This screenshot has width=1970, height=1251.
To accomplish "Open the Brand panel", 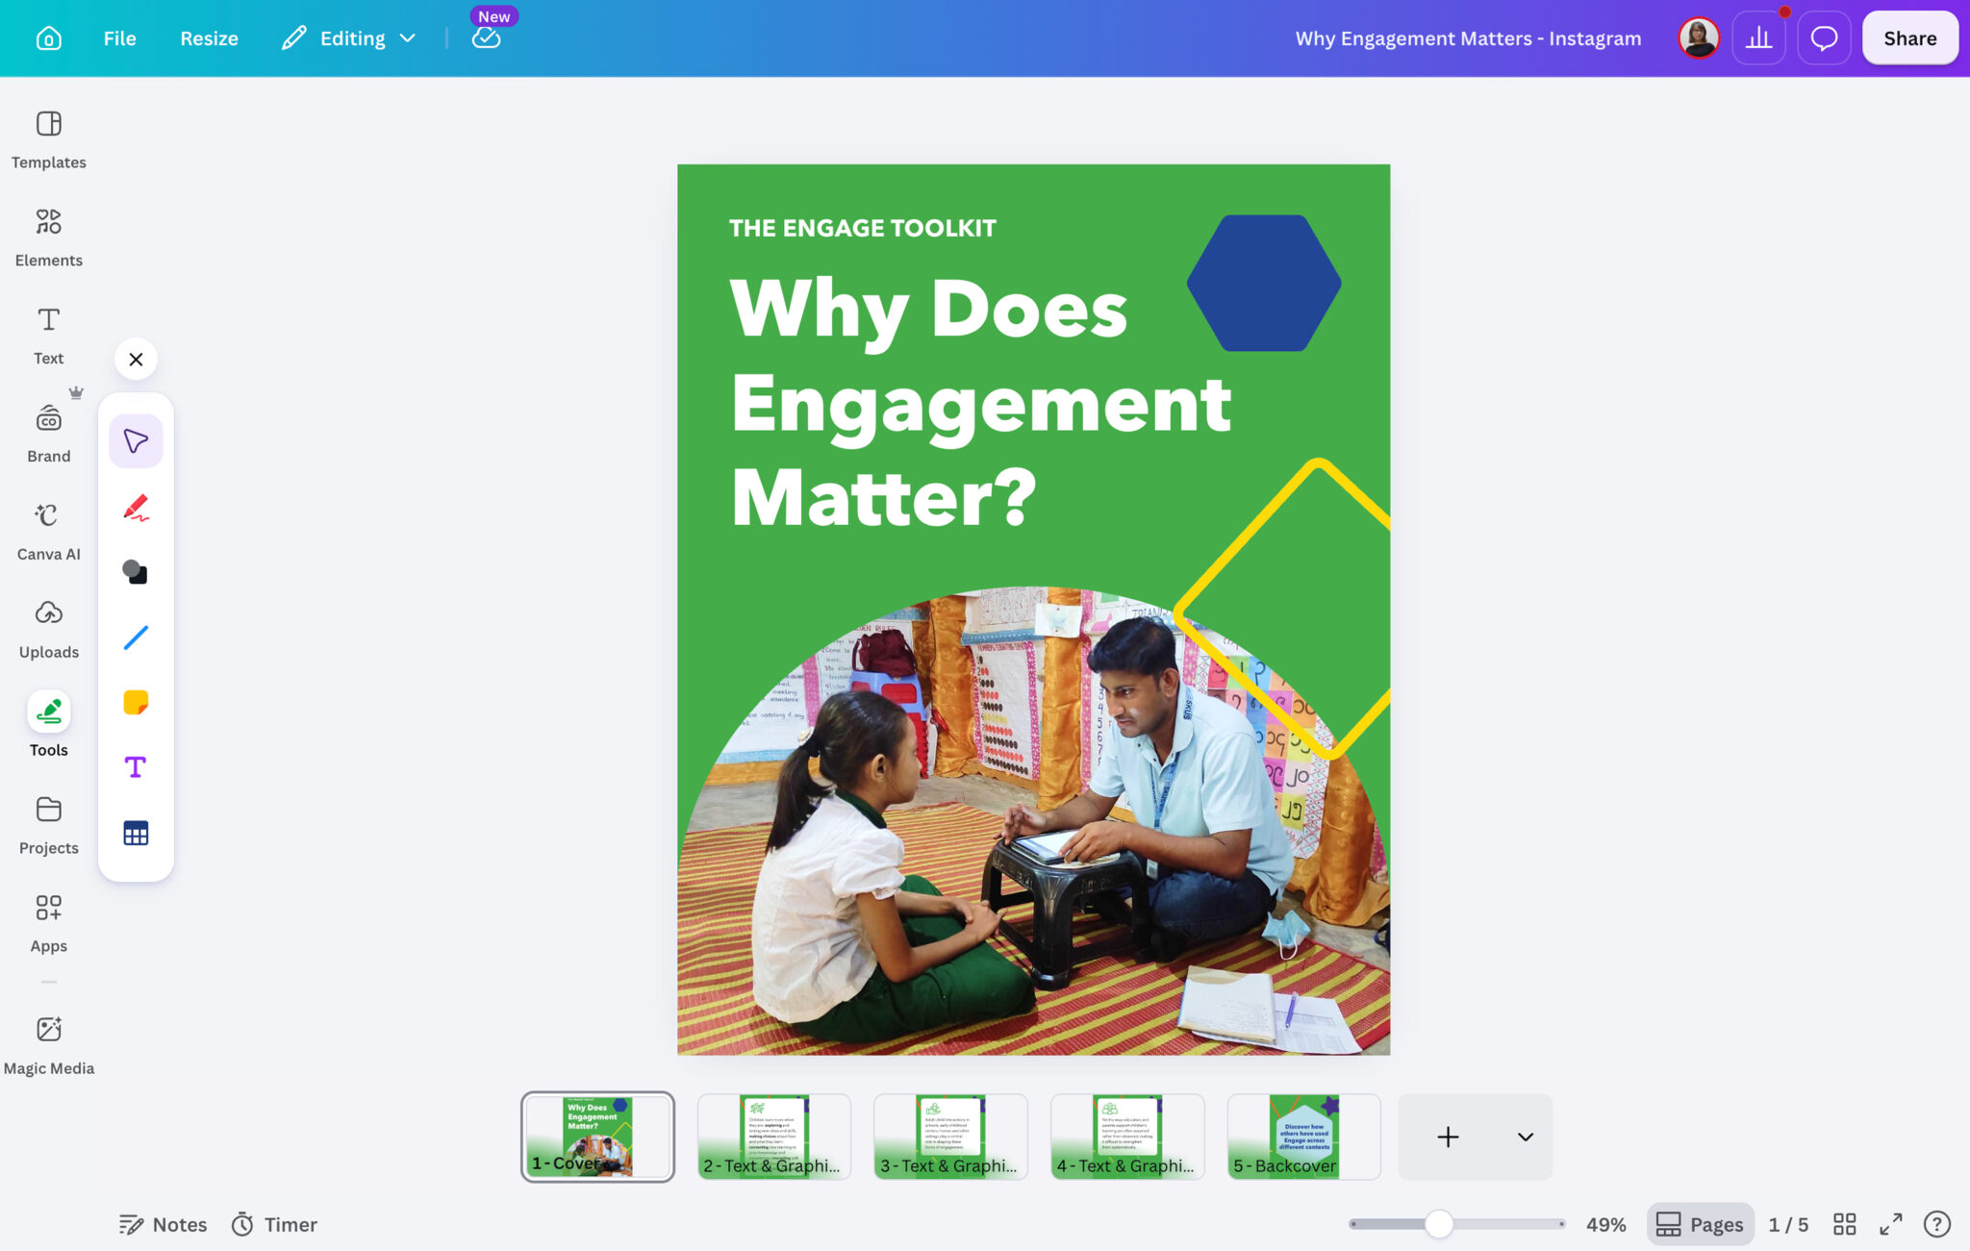I will (49, 434).
